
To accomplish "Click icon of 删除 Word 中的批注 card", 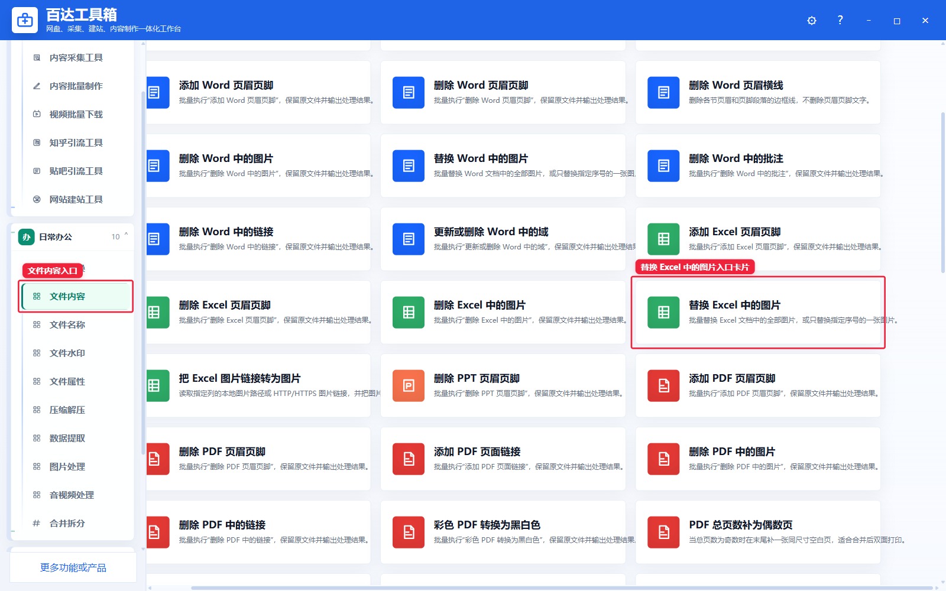I will coord(663,165).
